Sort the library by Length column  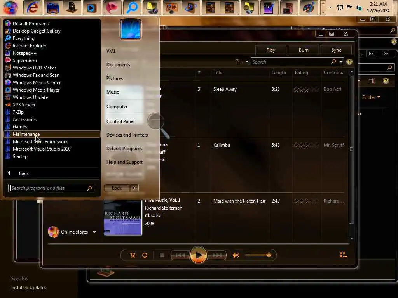279,73
